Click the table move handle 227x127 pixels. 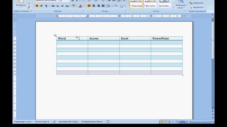[x=55, y=35]
